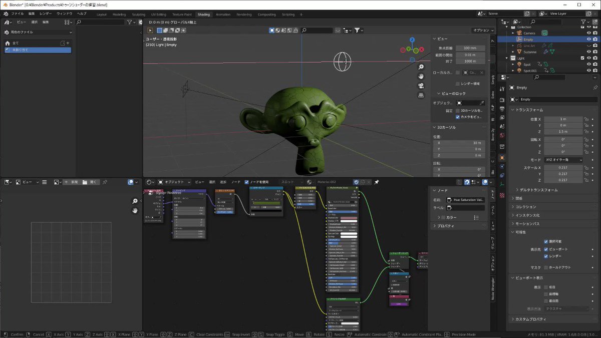Click the pan hand gizmo in viewport
The image size is (601, 338).
(x=421, y=76)
